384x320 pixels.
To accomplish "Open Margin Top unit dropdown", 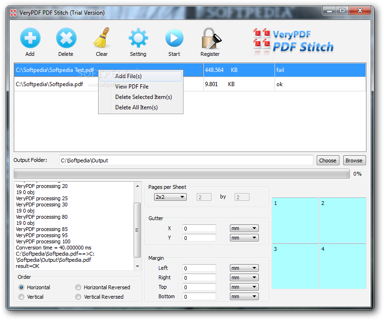I will click(x=244, y=287).
